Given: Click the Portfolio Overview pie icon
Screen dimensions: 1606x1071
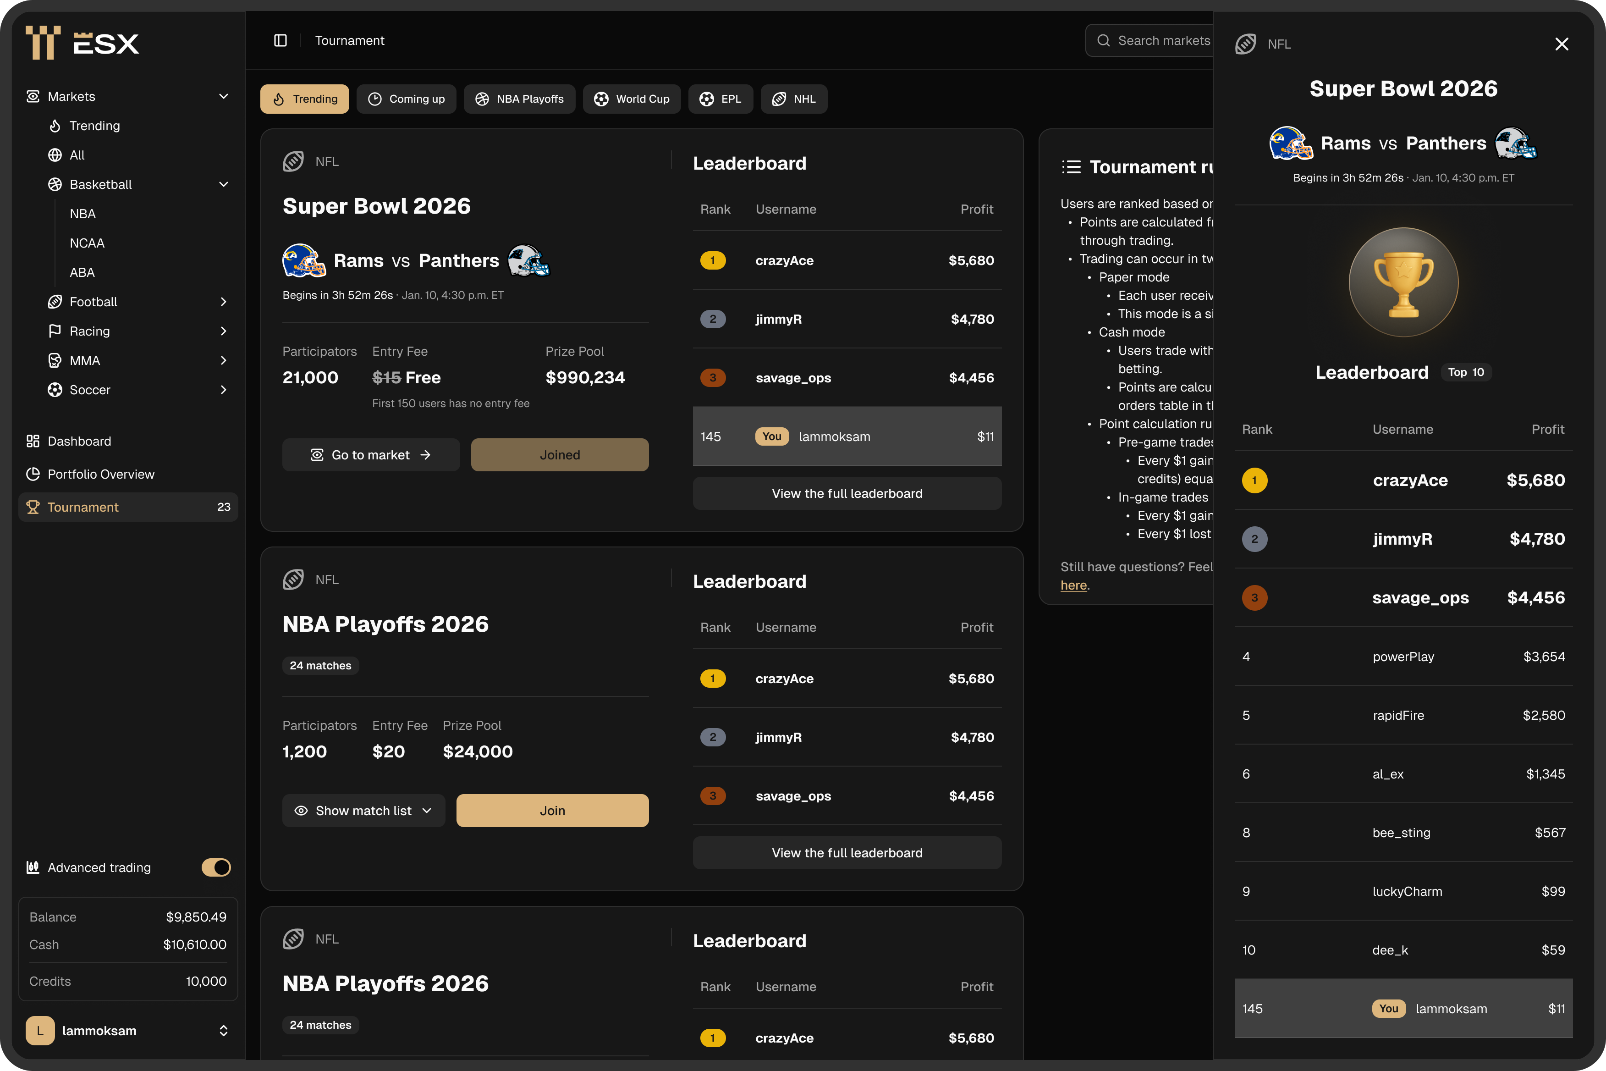Looking at the screenshot, I should (x=33, y=474).
